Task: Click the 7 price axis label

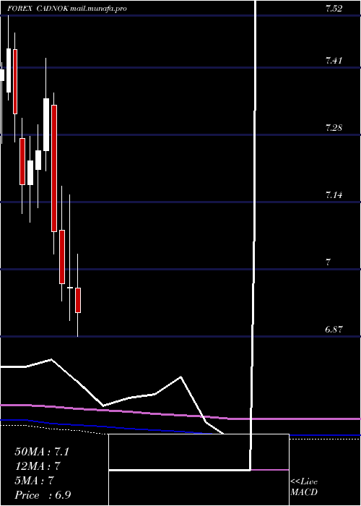Action: click(x=328, y=262)
